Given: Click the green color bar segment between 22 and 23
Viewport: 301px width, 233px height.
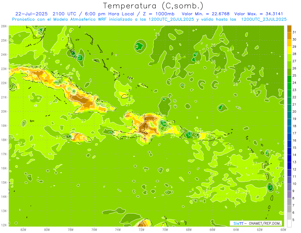Looking at the screenshot, I should 289,94.
